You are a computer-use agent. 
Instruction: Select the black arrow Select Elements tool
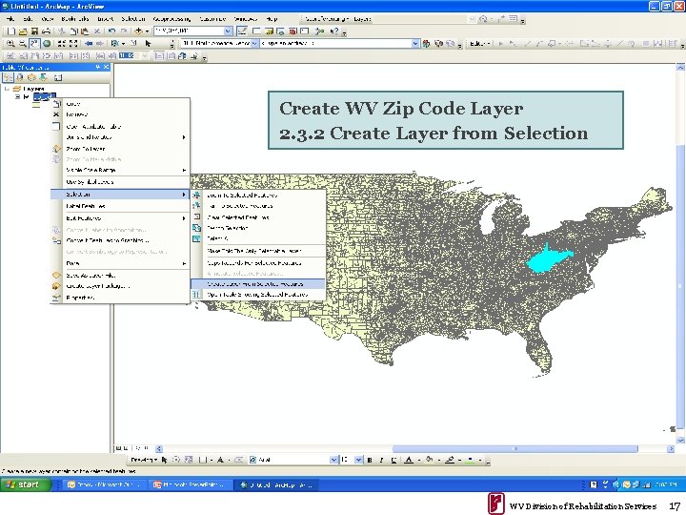click(148, 43)
